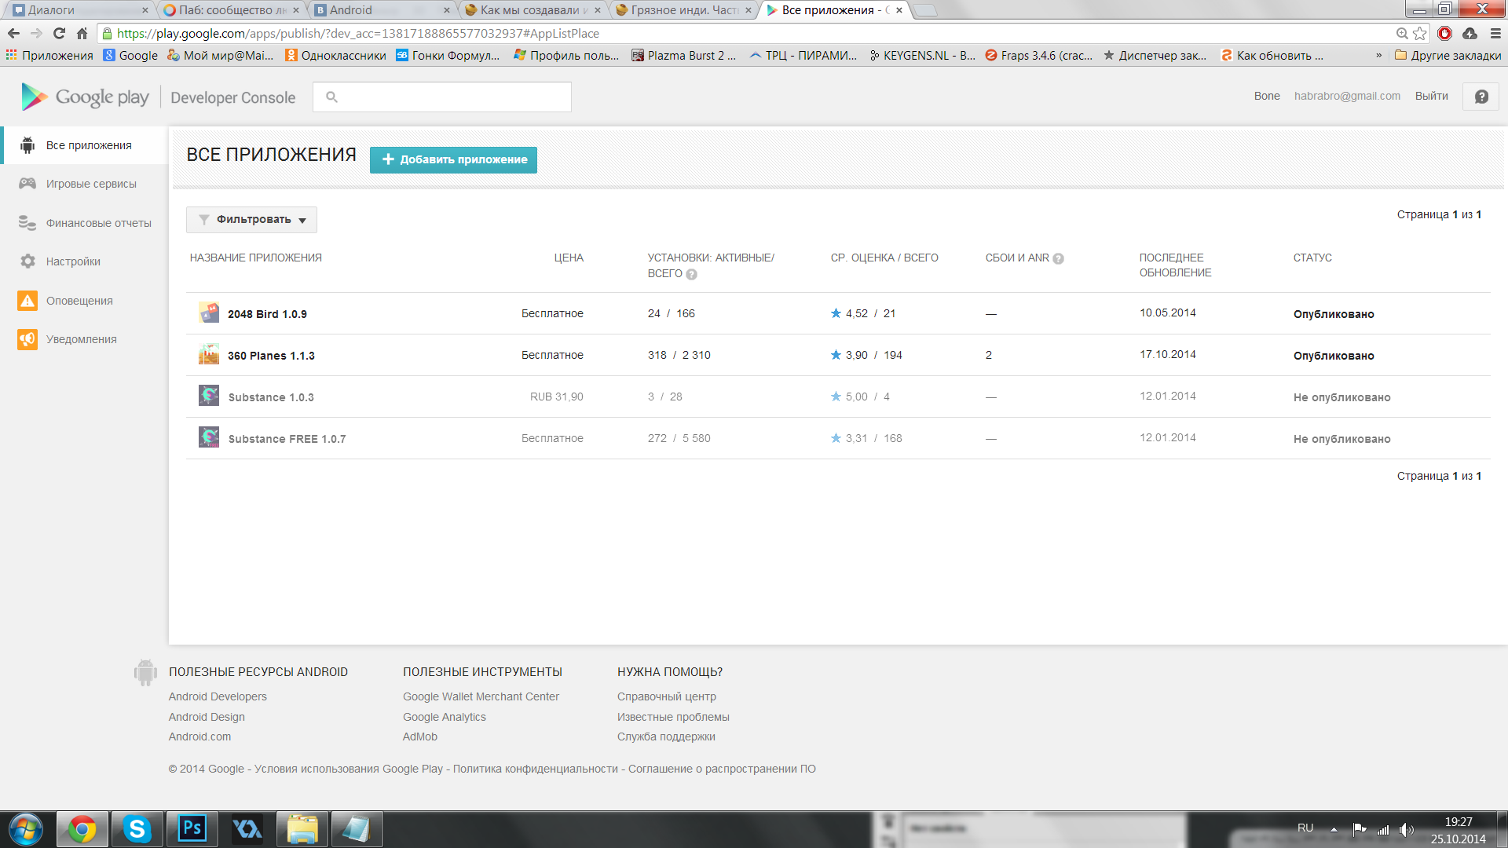
Task: Open the Chrome home page
Action: pyautogui.click(x=82, y=33)
